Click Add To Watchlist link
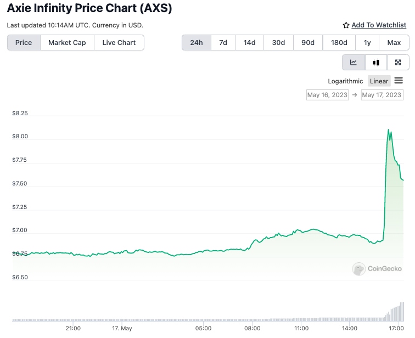This screenshot has height=338, width=415. (379, 25)
